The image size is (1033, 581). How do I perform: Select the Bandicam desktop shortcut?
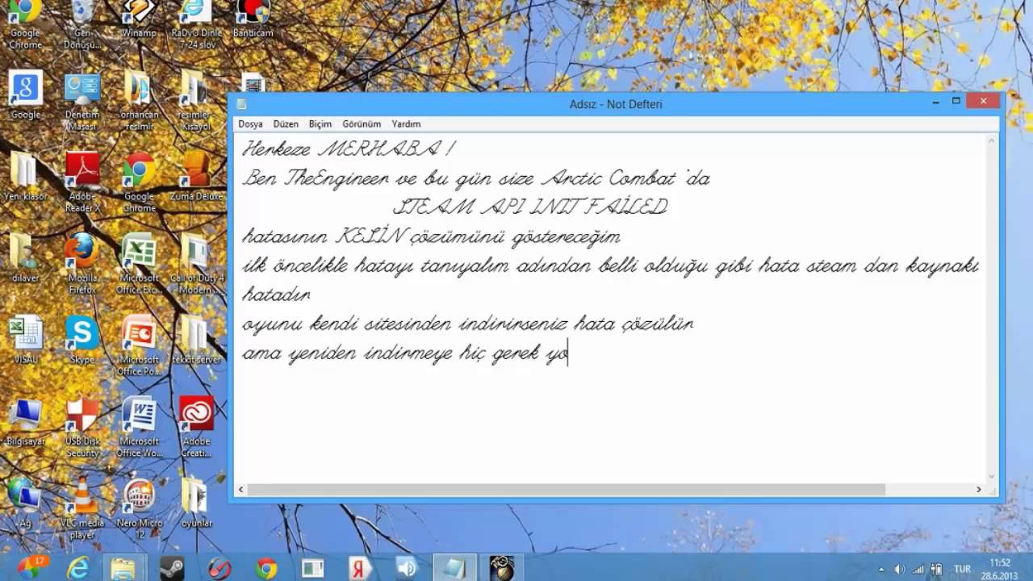pyautogui.click(x=253, y=19)
